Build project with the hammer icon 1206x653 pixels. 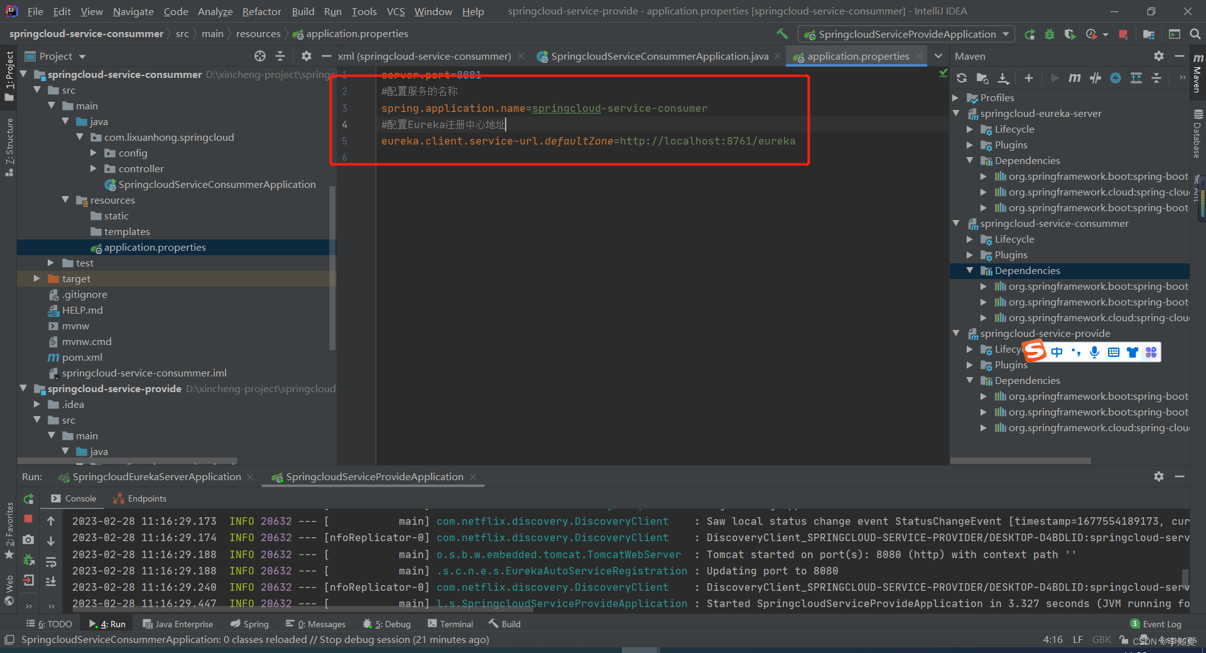tap(782, 34)
